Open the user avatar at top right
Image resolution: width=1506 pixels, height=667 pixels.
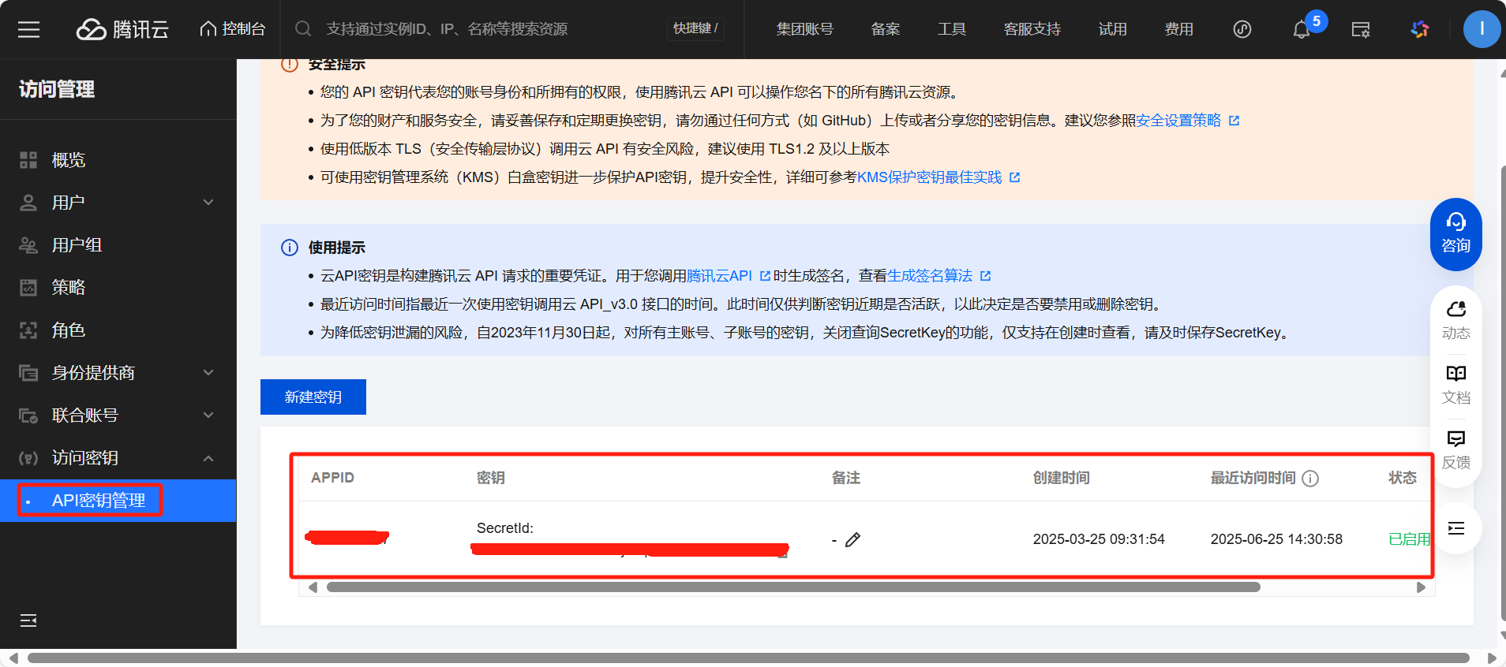(1482, 29)
